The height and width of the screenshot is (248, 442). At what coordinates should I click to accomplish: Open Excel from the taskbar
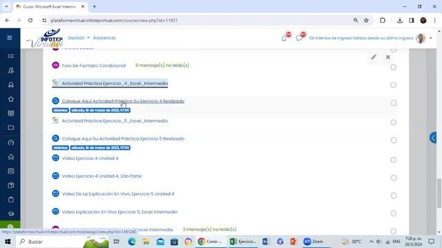(243, 242)
